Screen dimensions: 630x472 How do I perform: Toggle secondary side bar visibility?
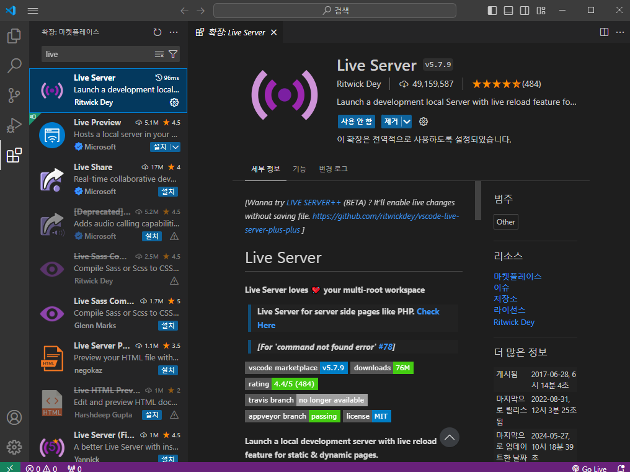[525, 11]
